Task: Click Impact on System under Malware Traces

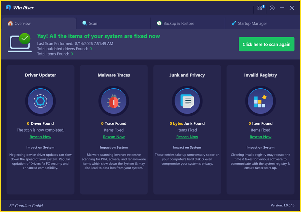Action: point(114,148)
